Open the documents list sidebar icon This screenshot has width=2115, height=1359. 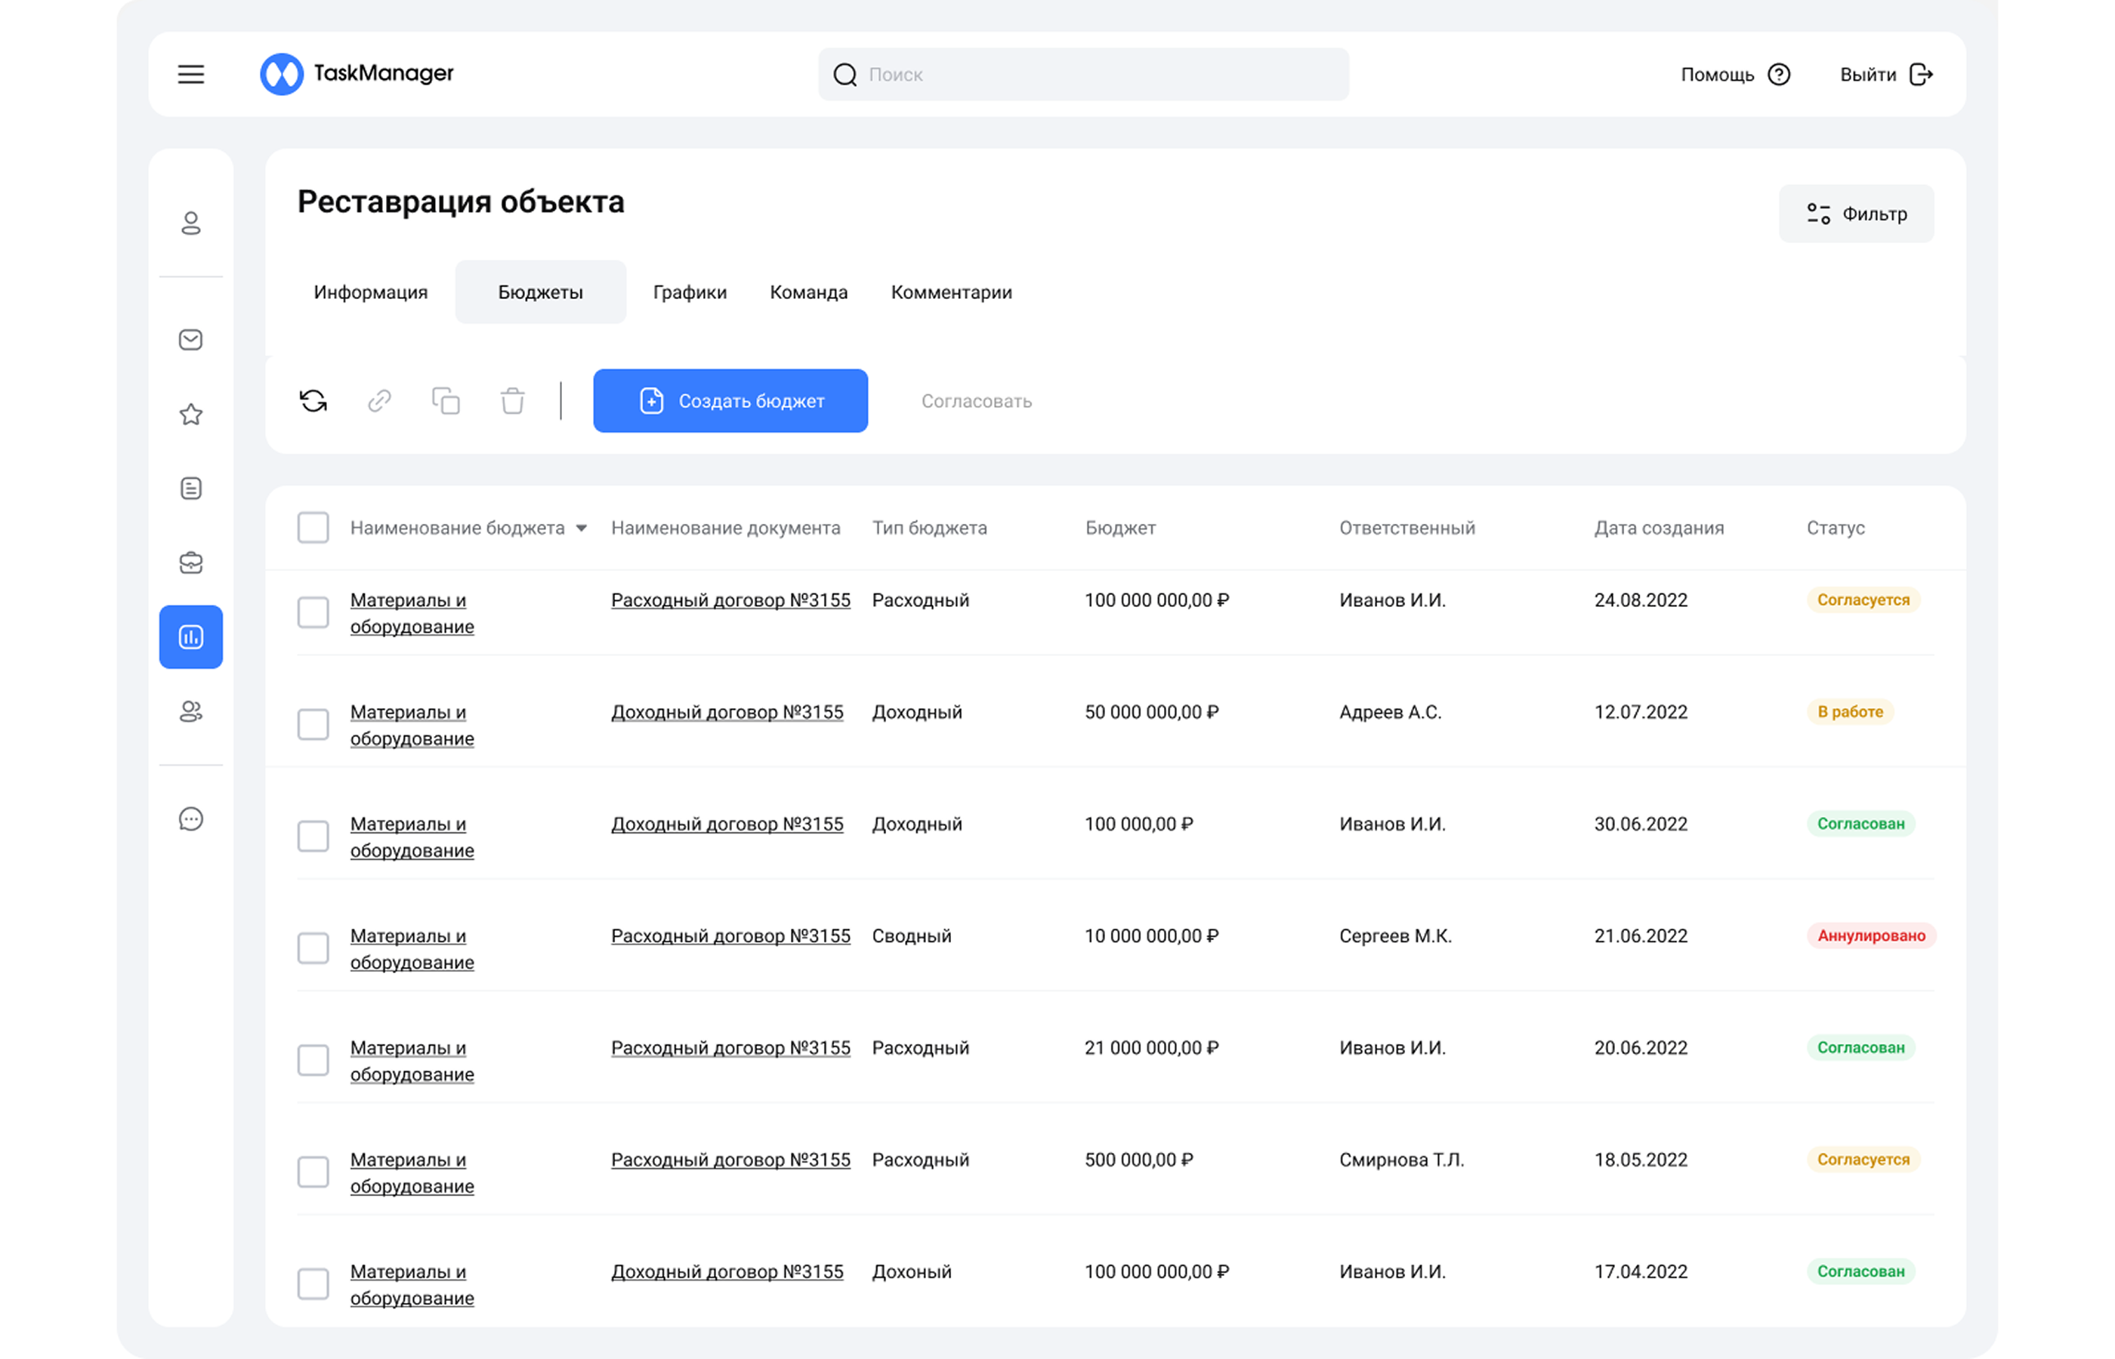pos(190,488)
